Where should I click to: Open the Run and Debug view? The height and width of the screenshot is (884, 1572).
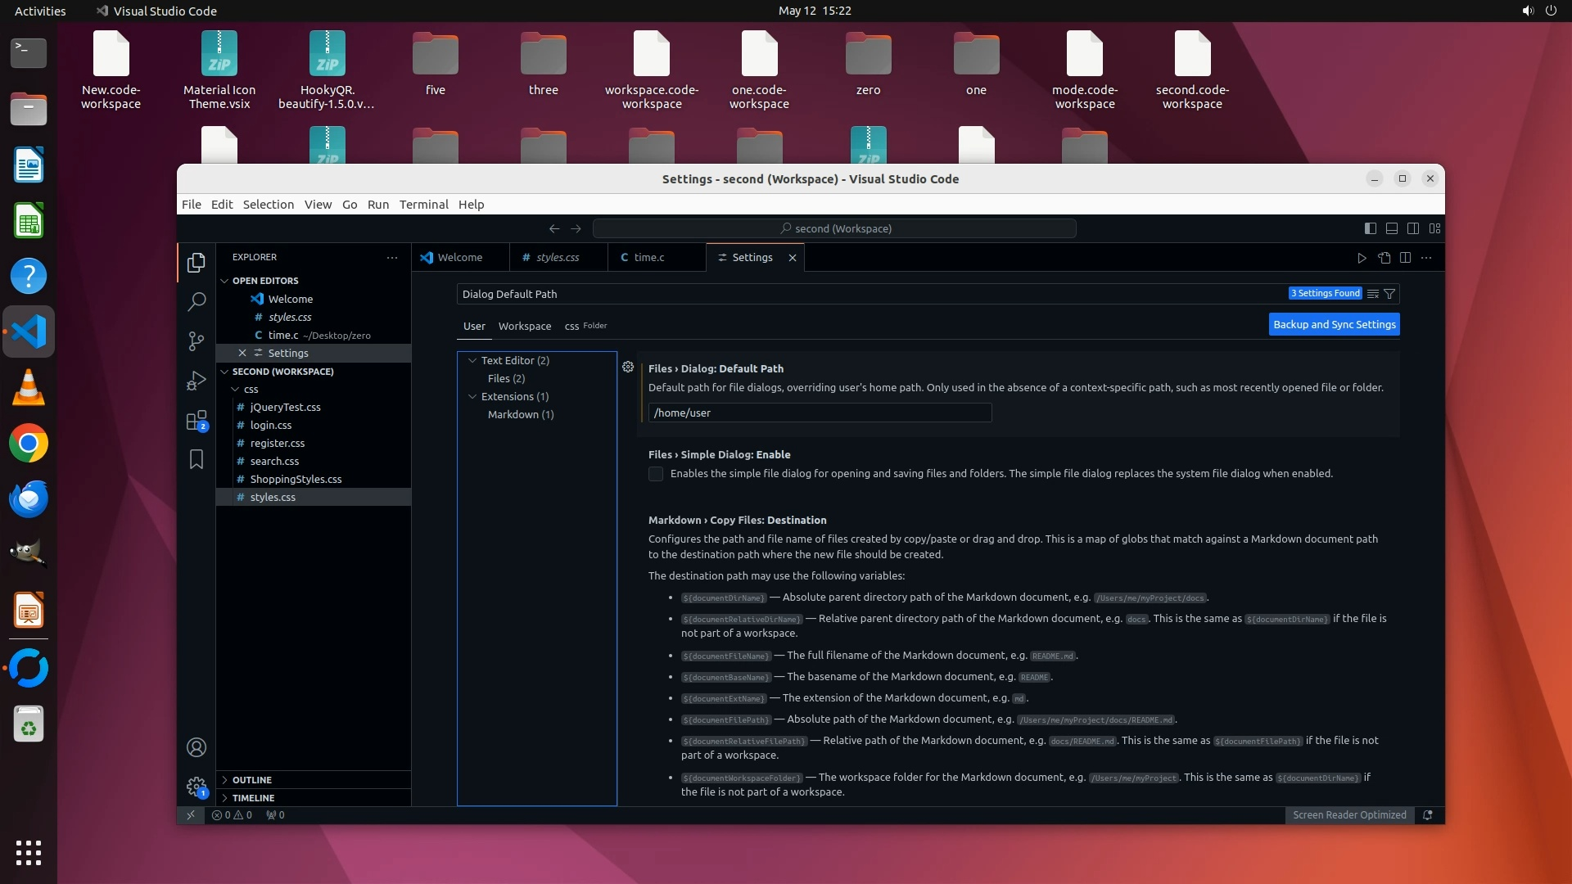[x=196, y=381]
